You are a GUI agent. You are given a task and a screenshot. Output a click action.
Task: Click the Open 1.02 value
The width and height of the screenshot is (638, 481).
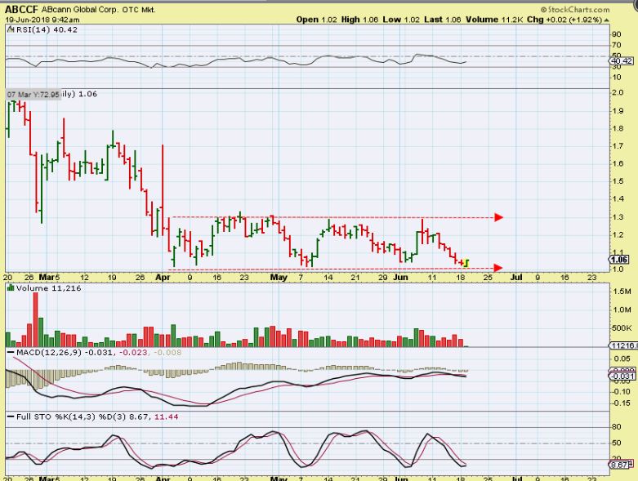(x=317, y=20)
